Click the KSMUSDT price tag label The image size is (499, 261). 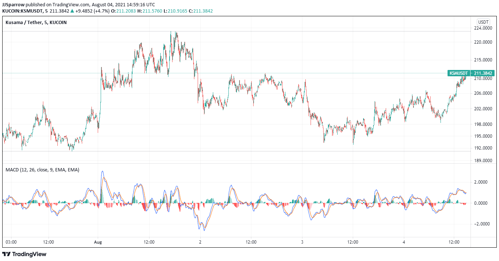pos(459,73)
